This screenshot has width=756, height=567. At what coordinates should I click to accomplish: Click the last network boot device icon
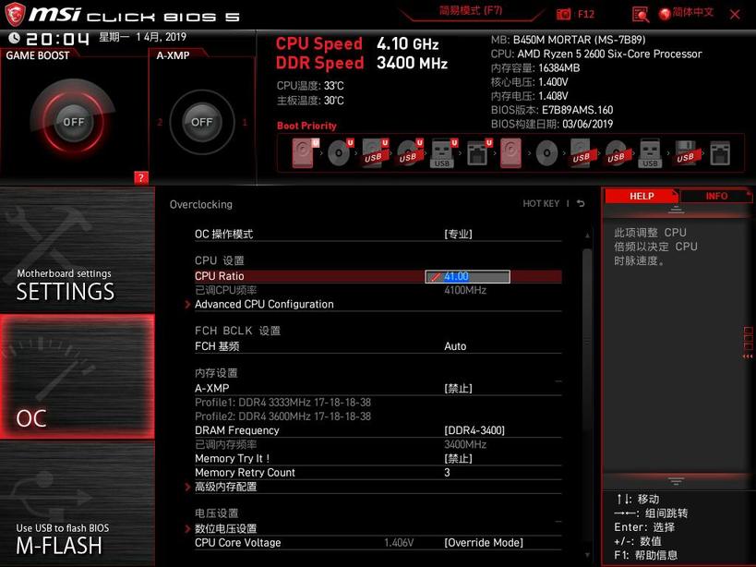click(x=720, y=154)
